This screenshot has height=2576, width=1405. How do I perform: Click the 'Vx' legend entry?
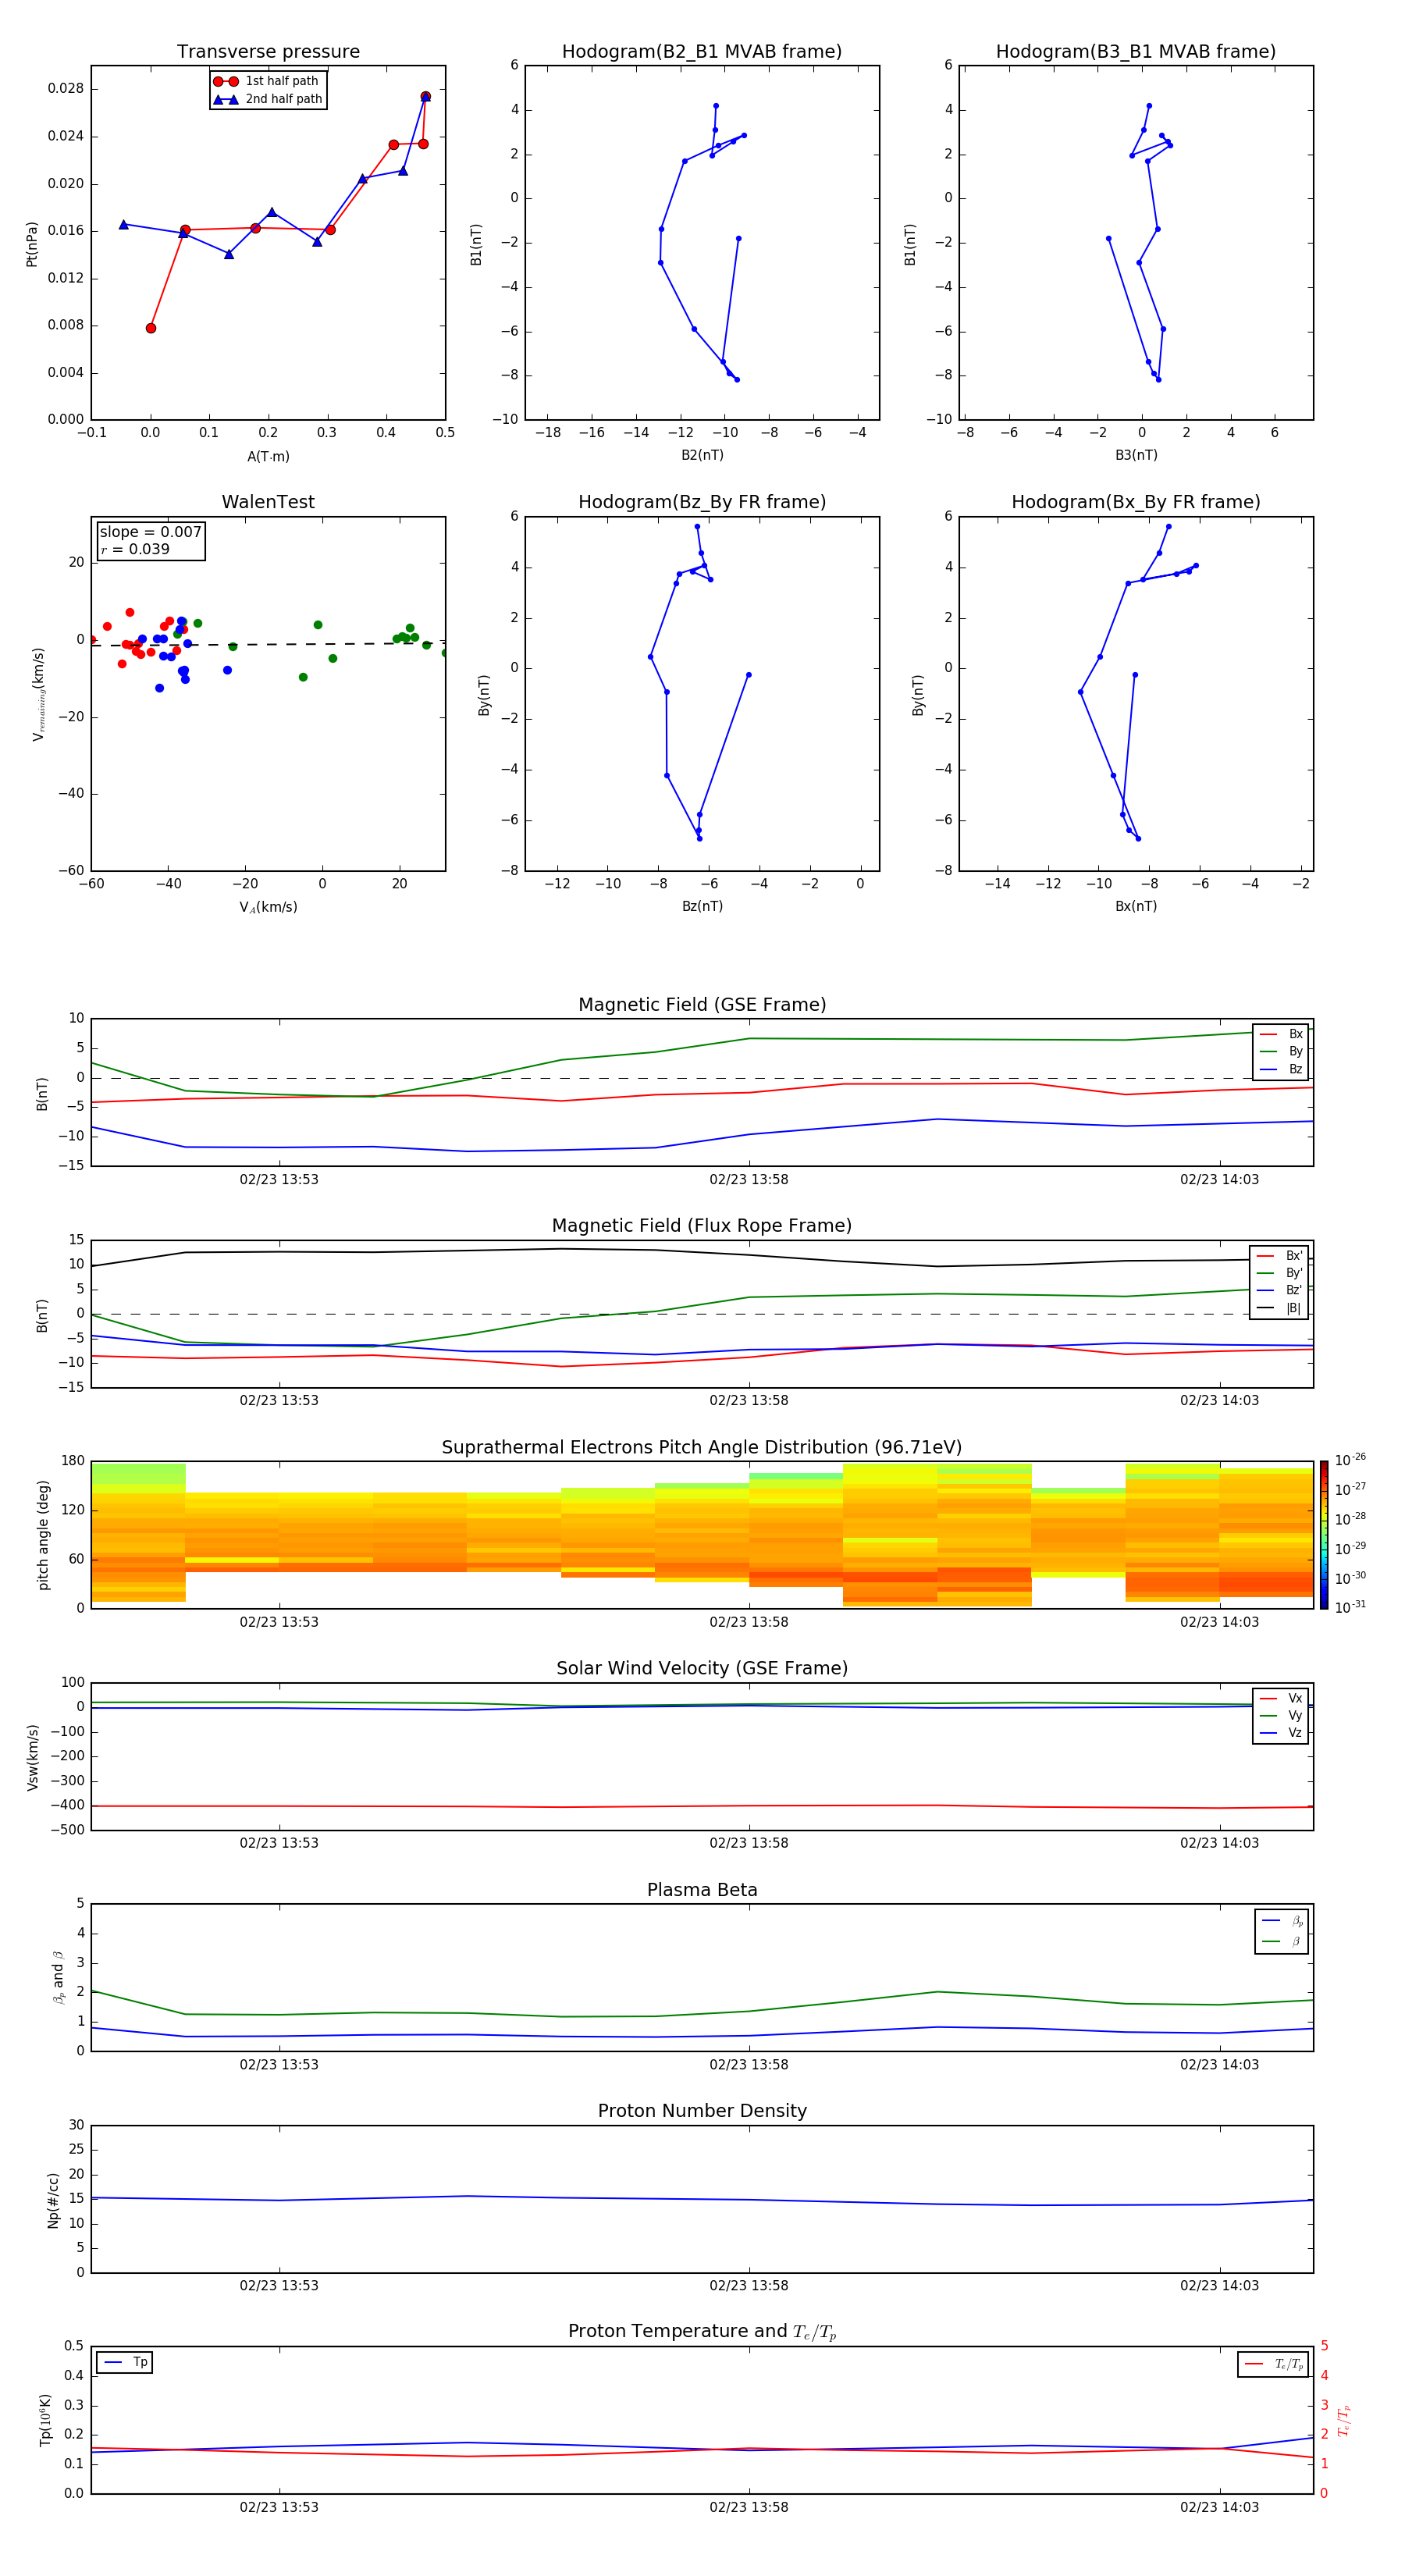[1281, 1698]
